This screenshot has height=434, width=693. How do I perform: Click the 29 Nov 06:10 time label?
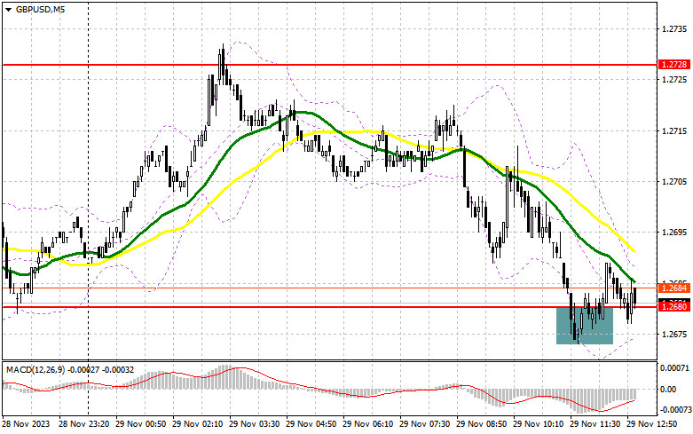pos(367,424)
